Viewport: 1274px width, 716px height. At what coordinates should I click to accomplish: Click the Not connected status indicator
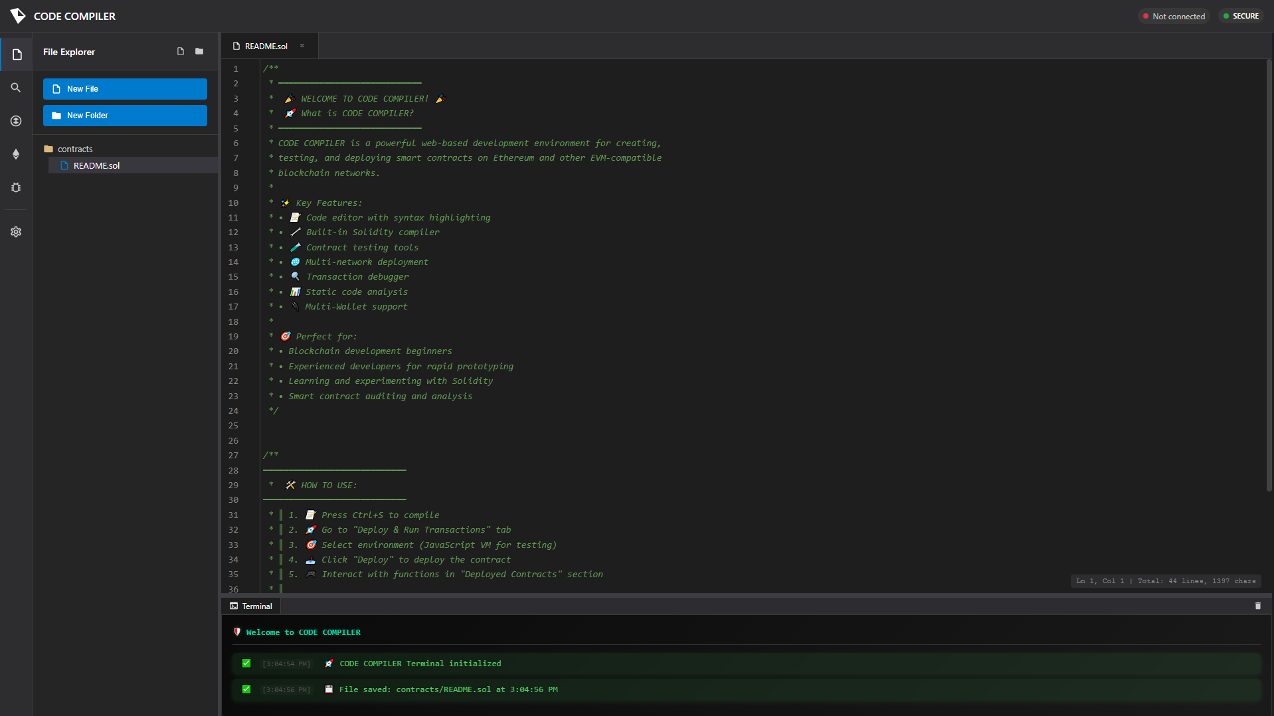[x=1174, y=16]
